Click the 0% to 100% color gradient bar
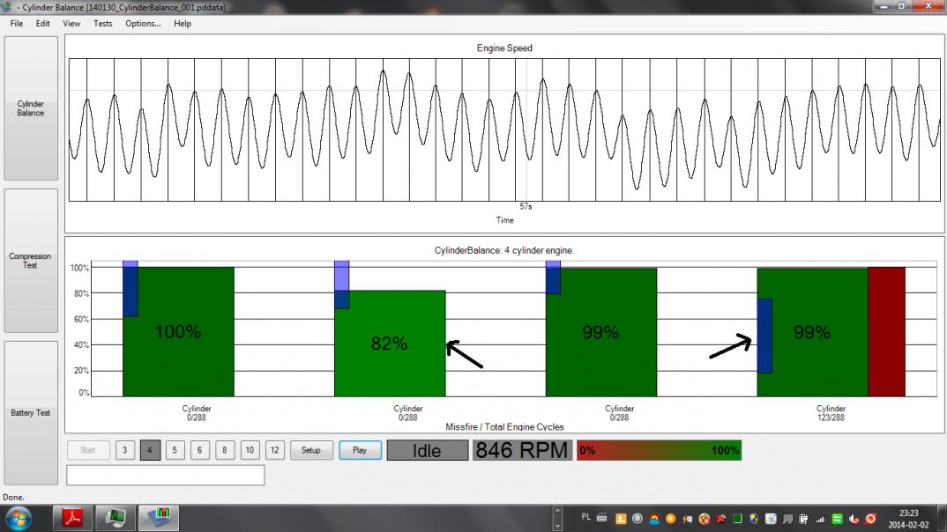This screenshot has height=532, width=947. coord(659,450)
